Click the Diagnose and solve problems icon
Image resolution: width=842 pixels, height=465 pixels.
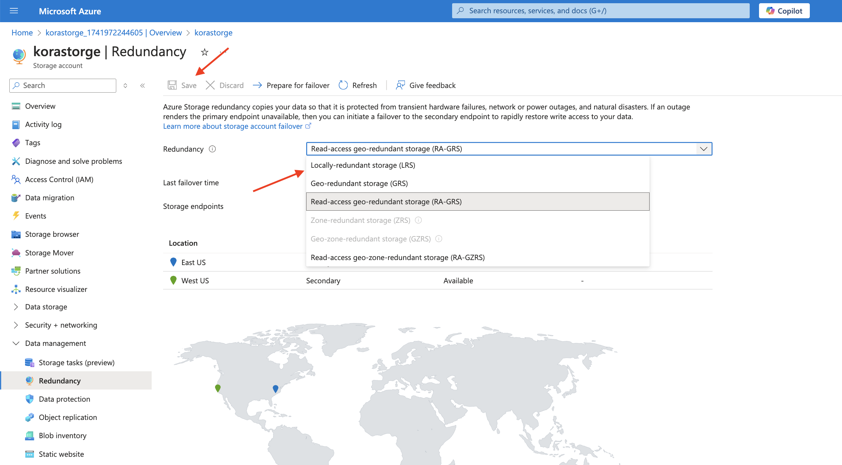pos(16,161)
